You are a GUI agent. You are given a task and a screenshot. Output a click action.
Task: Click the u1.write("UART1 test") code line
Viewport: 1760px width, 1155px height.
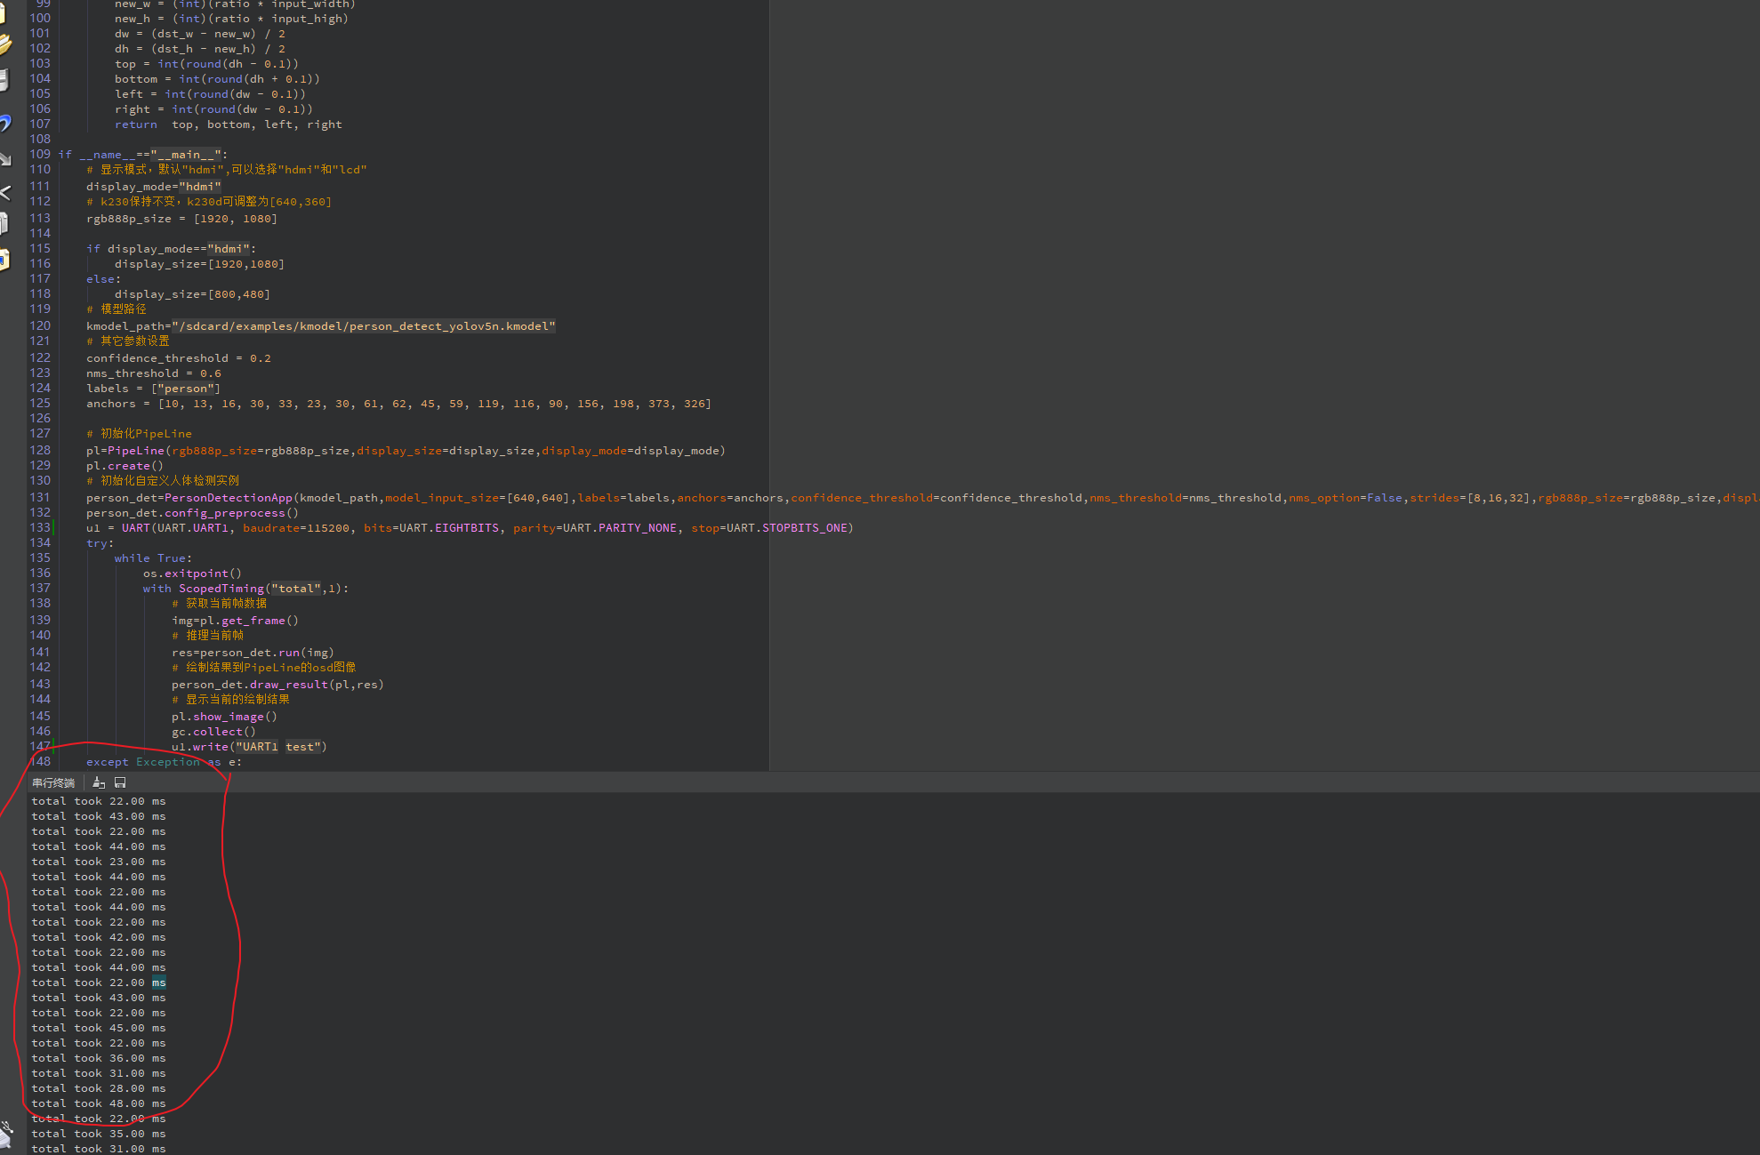pos(249,747)
